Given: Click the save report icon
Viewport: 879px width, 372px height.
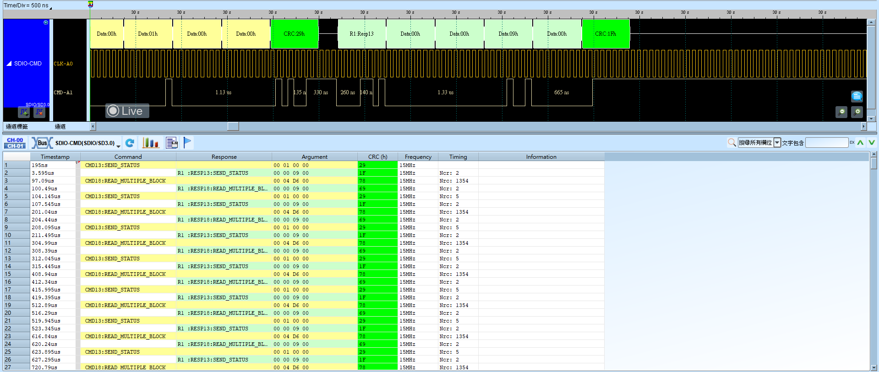Looking at the screenshot, I should (x=172, y=143).
